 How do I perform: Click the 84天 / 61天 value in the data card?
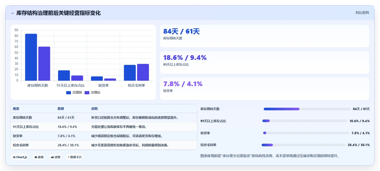tap(182, 32)
